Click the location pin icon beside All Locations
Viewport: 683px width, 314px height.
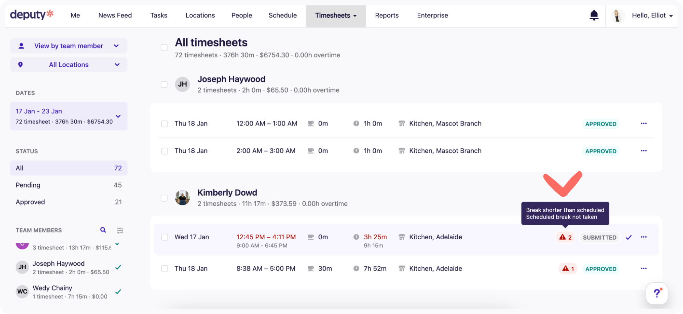click(x=21, y=64)
